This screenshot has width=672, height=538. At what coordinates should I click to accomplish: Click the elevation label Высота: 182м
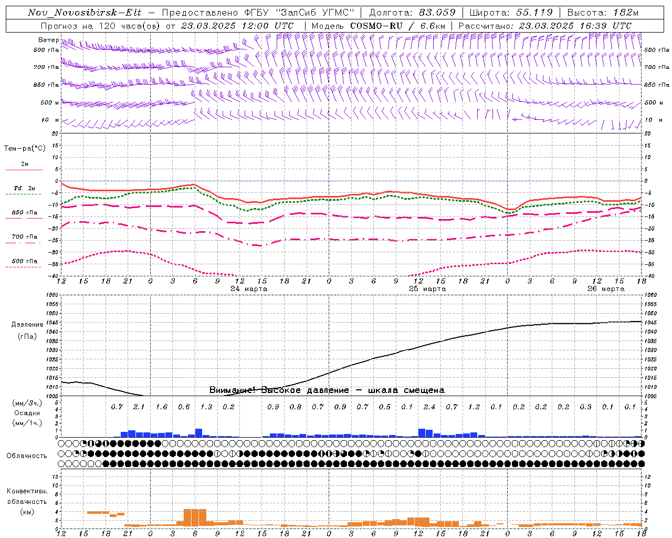pyautogui.click(x=603, y=13)
